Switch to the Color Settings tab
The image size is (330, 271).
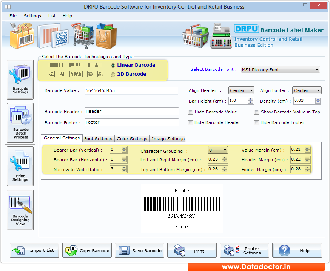[132, 138]
